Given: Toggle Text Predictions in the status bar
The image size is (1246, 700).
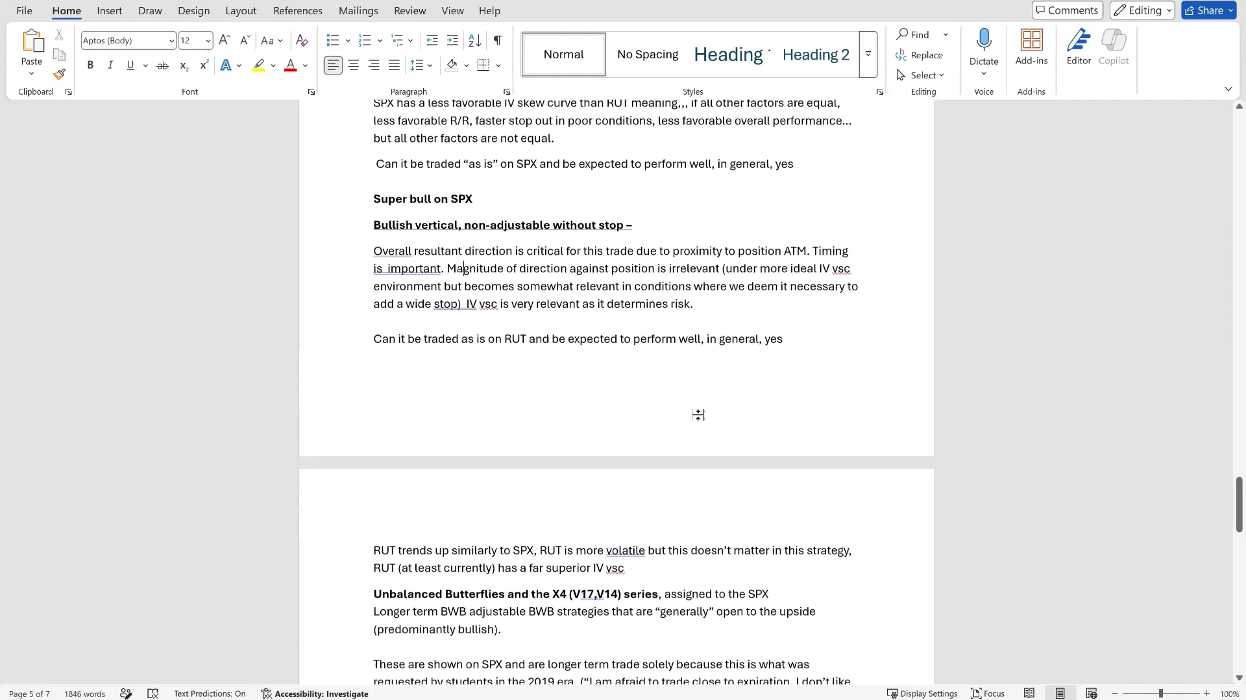Looking at the screenshot, I should (x=210, y=694).
